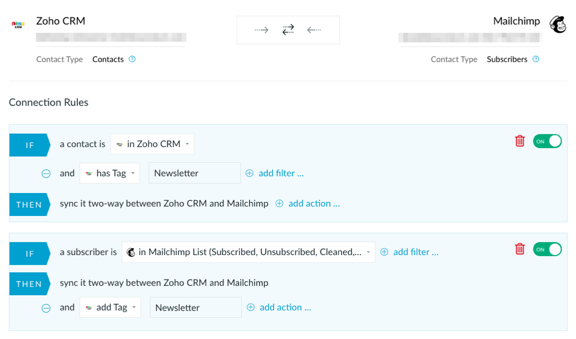This screenshot has width=576, height=339.
Task: Open the 'in Mailchimp List' dropdown
Action: tap(249, 252)
